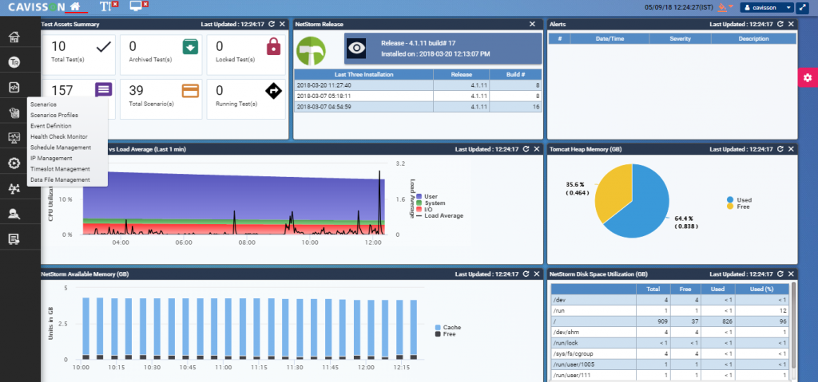Click the Build # column header
This screenshot has height=382, width=818.
[x=516, y=74]
